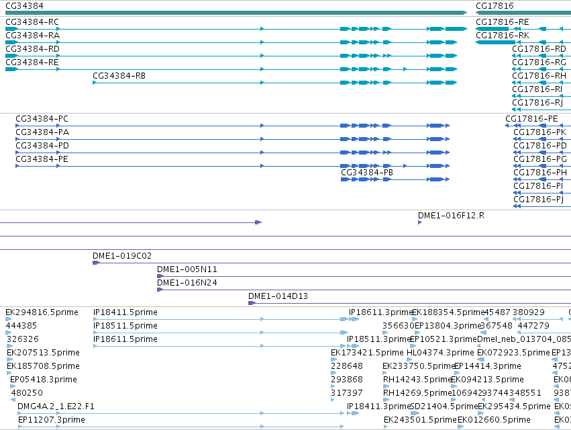571x430 pixels.
Task: Click the CG34384-RE transcript label
Action: coord(32,62)
